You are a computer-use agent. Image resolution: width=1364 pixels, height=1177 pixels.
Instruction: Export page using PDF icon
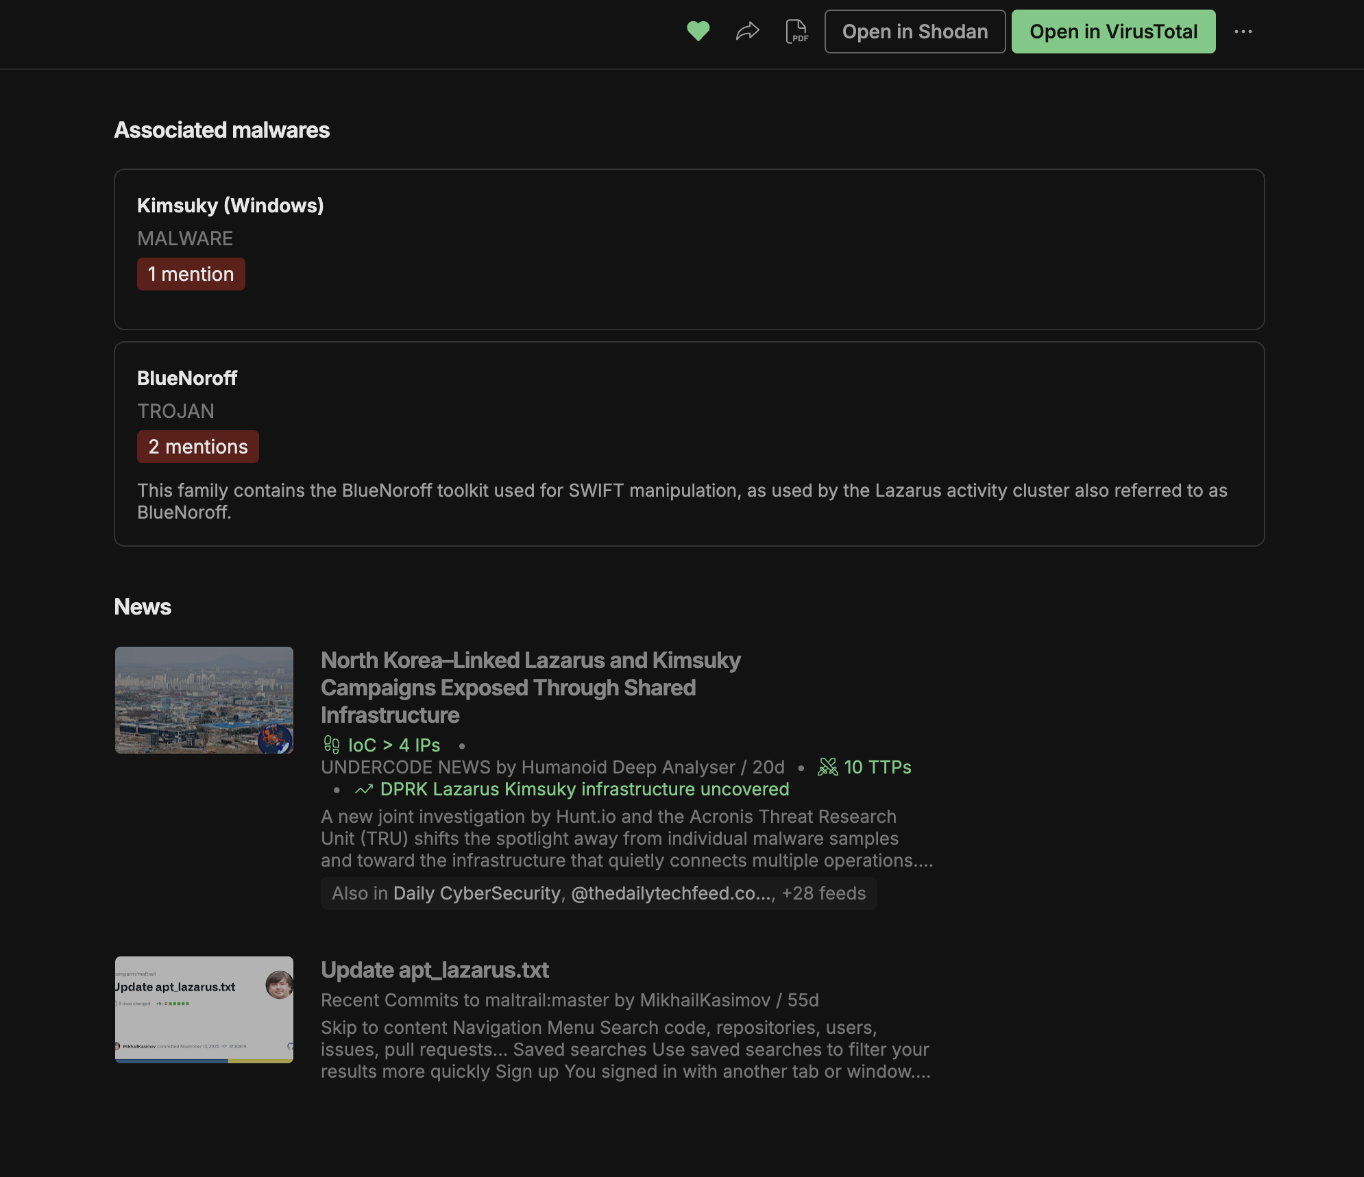point(796,32)
